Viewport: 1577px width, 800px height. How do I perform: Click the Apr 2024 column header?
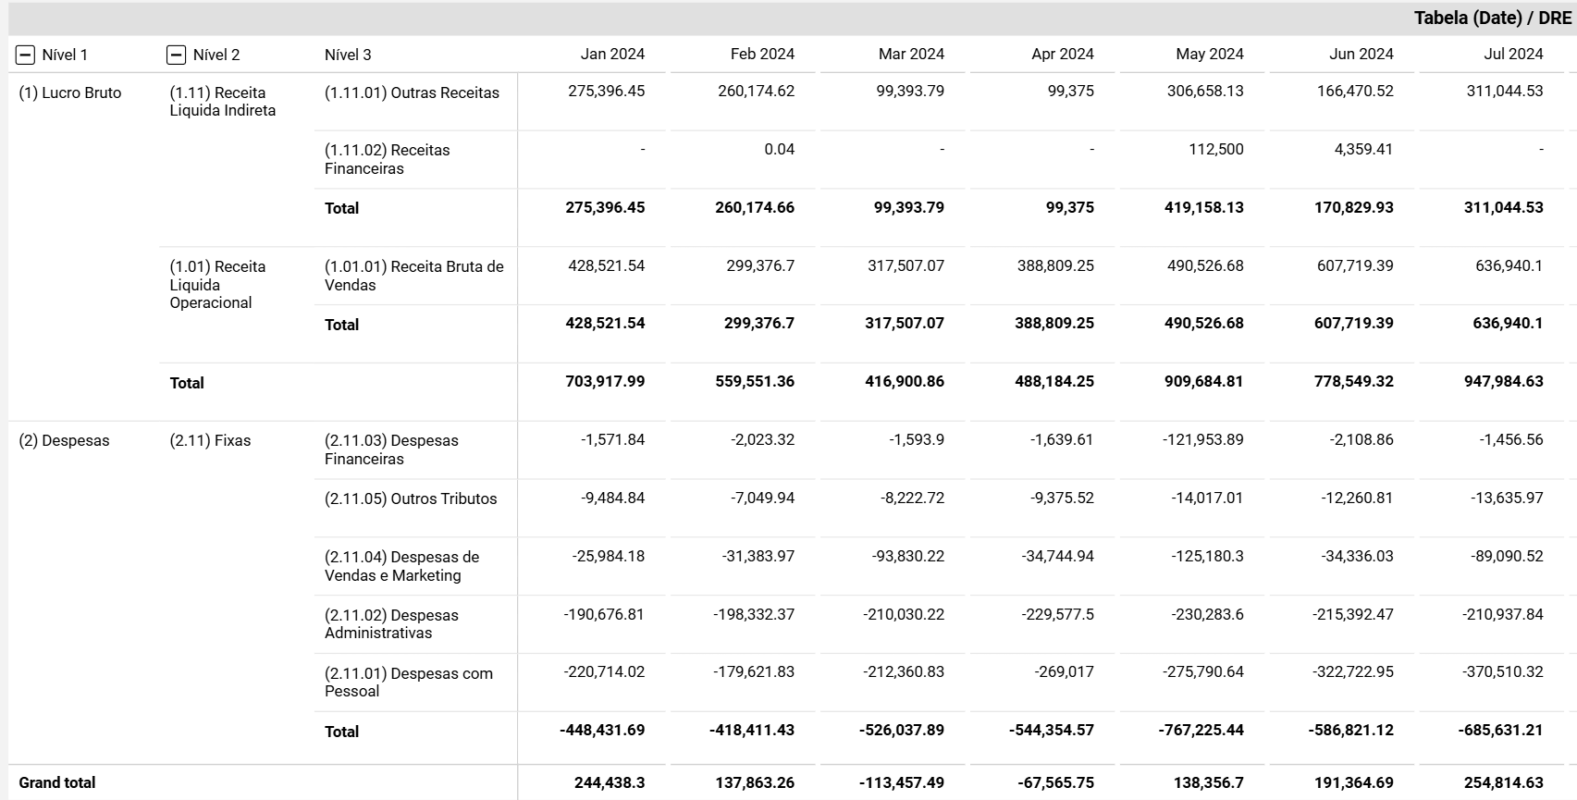1062,55
